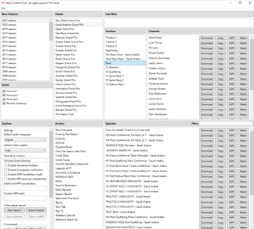Download the Carlos Sainz onboard channel
The width and height of the screenshot is (254, 229).
coord(206,63)
